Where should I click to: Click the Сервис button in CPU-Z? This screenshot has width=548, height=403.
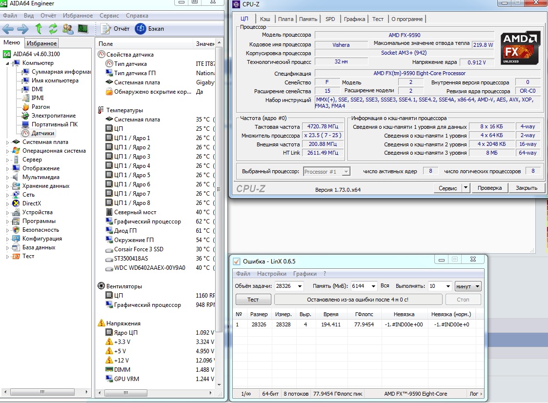coord(447,188)
